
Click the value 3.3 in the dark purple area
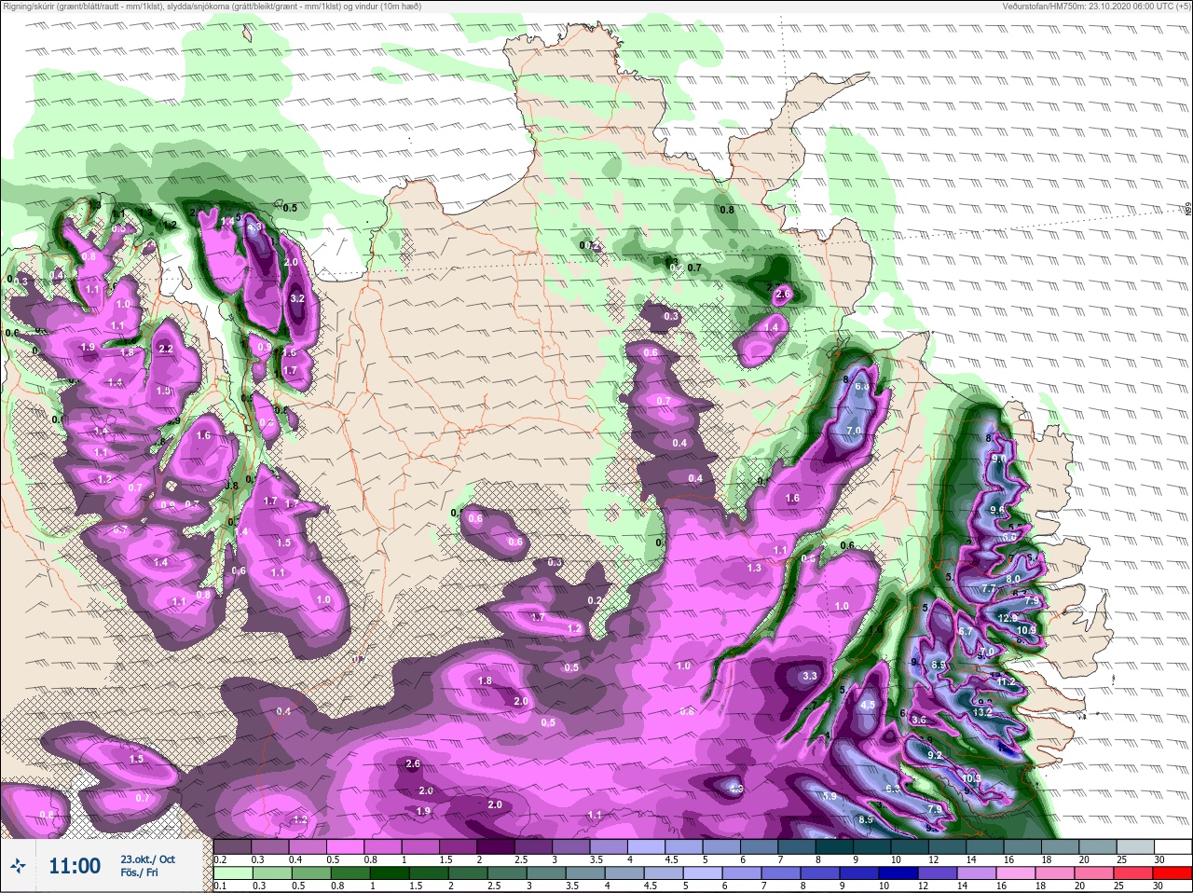point(810,676)
